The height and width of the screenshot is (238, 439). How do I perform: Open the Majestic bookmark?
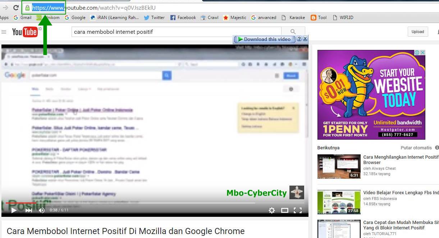click(235, 17)
